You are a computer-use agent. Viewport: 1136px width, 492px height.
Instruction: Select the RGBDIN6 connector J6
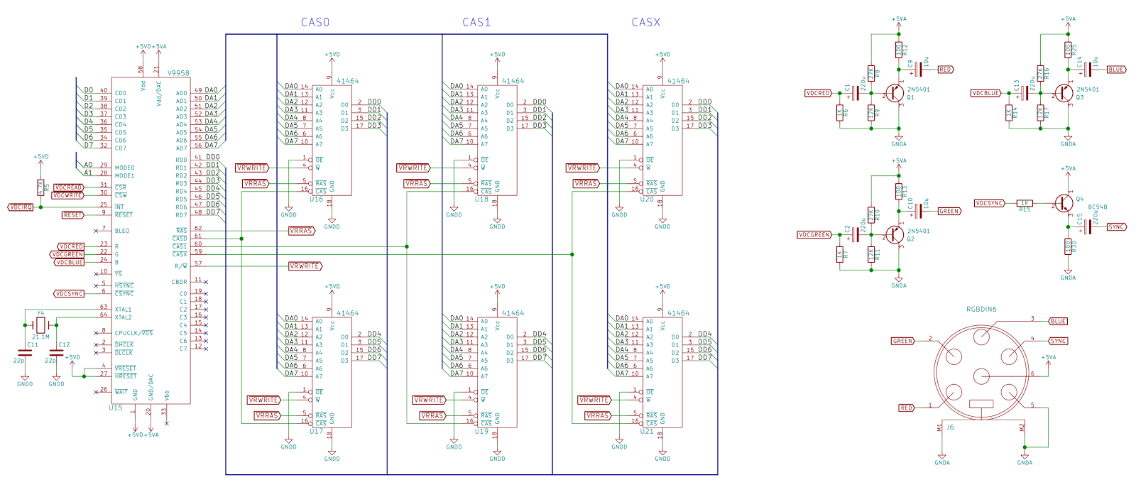[982, 373]
